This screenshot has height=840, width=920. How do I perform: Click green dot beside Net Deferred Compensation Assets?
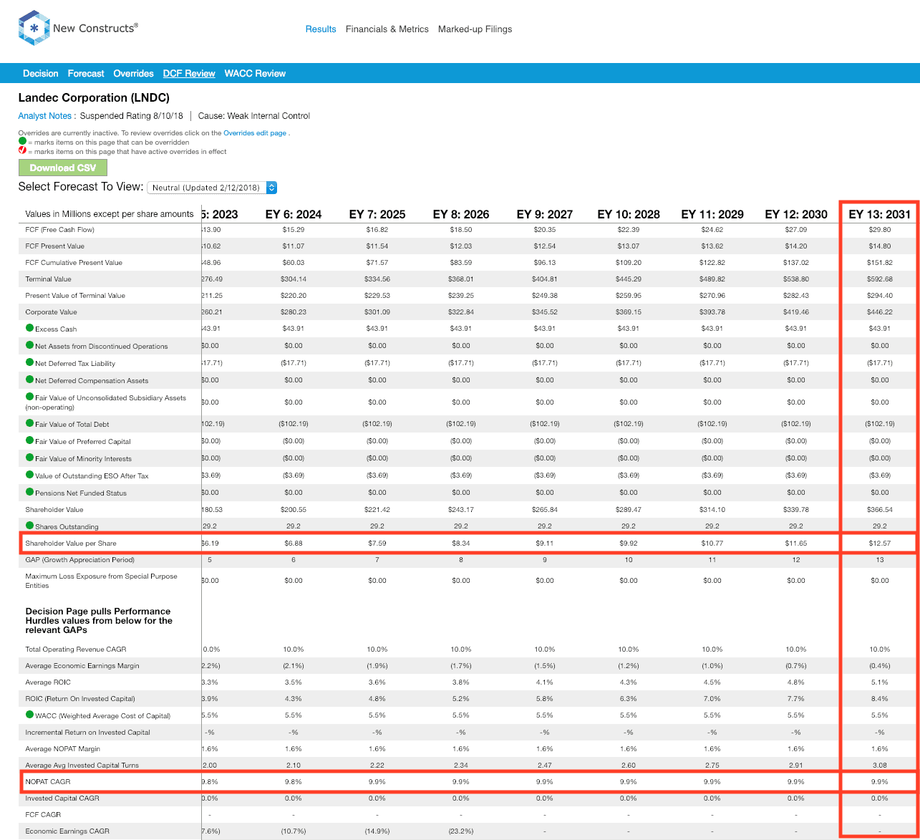30,380
